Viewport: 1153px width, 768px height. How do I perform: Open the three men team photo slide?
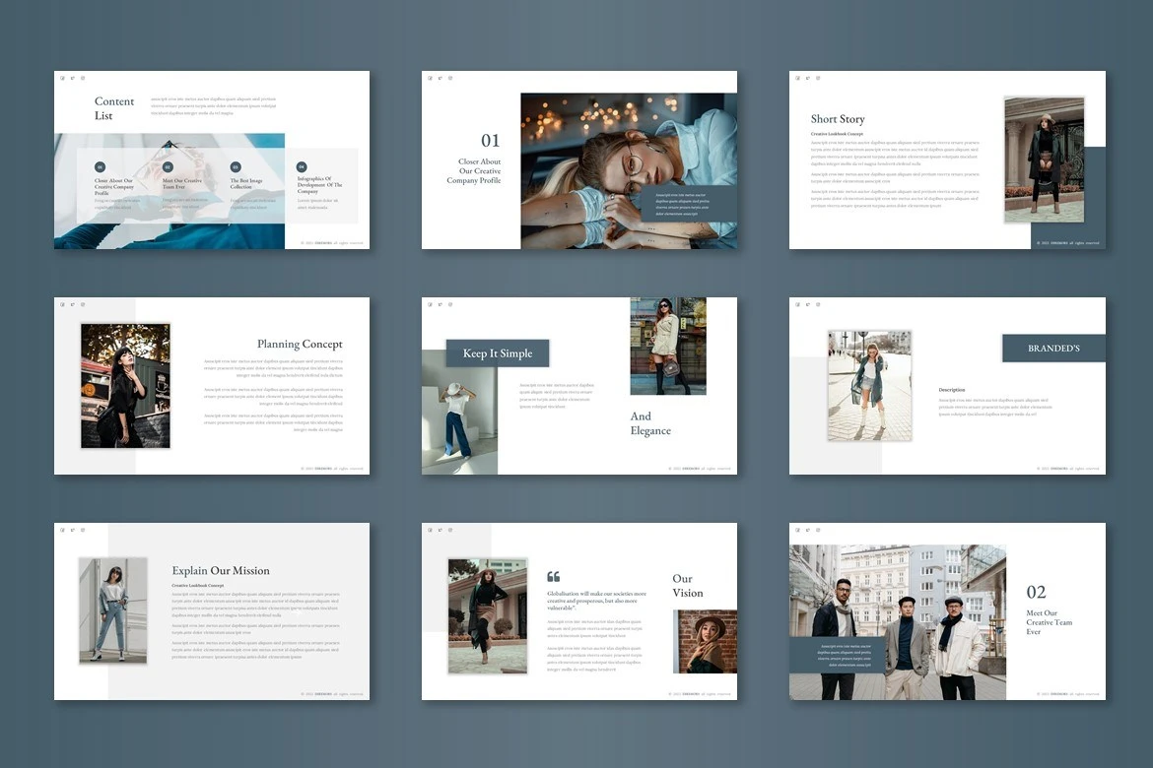(897, 622)
